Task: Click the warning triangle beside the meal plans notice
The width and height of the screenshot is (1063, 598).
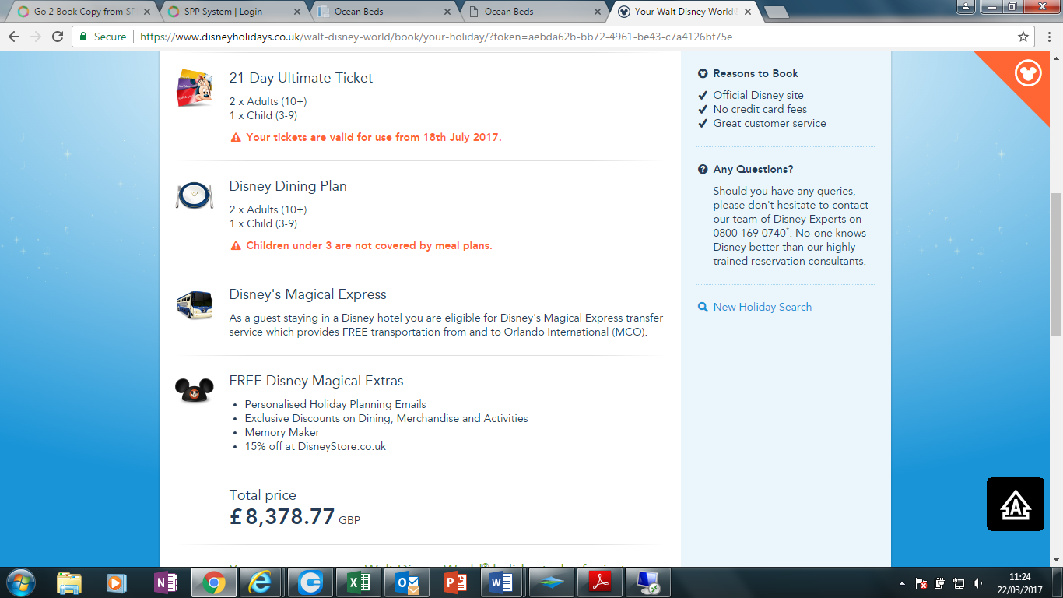Action: [x=236, y=245]
